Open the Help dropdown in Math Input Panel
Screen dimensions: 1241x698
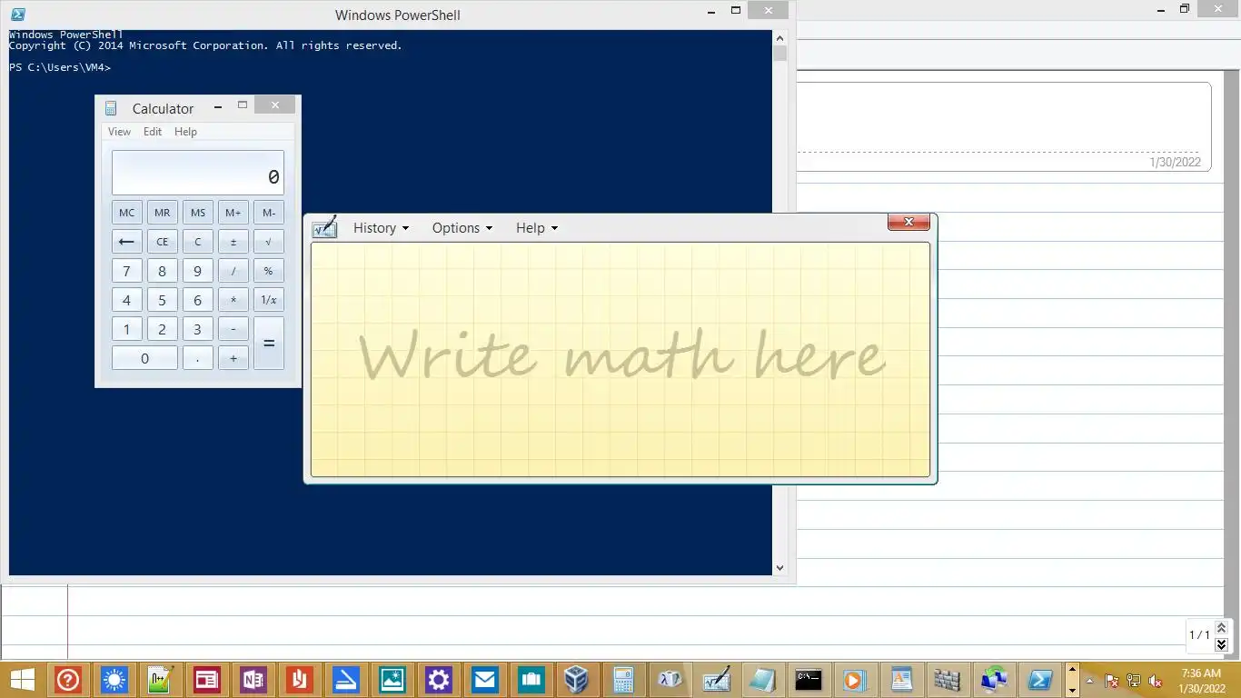pos(536,228)
